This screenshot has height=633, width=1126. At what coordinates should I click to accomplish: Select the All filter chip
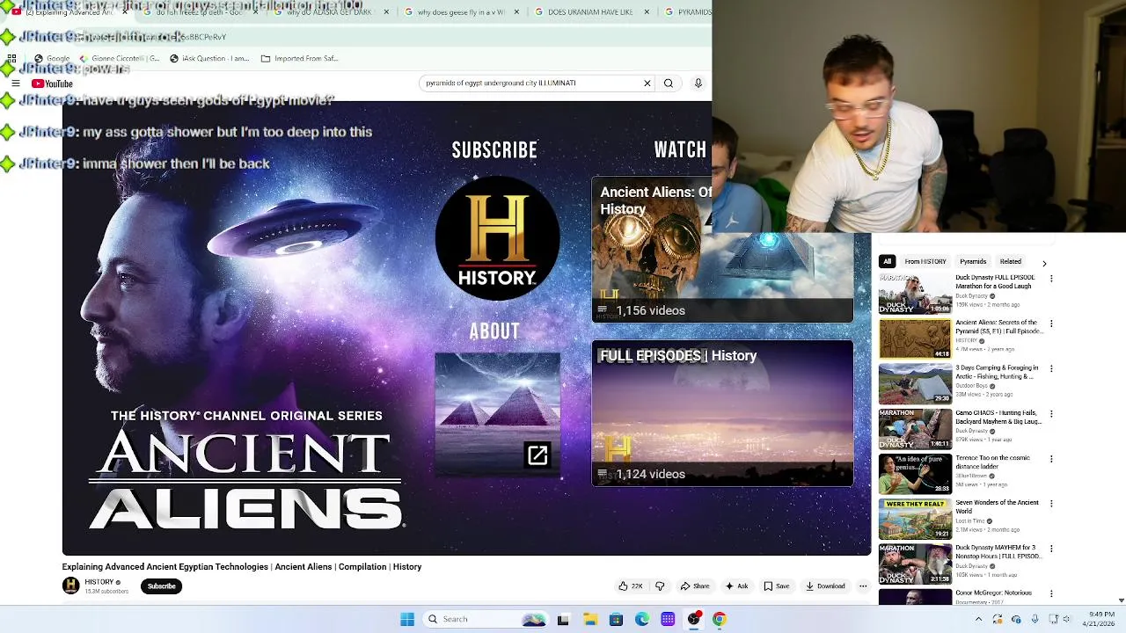[888, 261]
